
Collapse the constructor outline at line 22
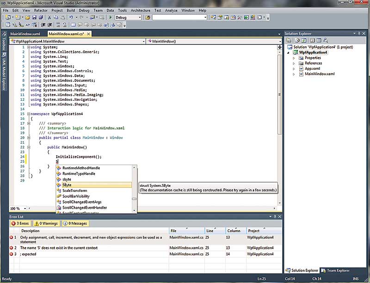pyautogui.click(x=29, y=147)
